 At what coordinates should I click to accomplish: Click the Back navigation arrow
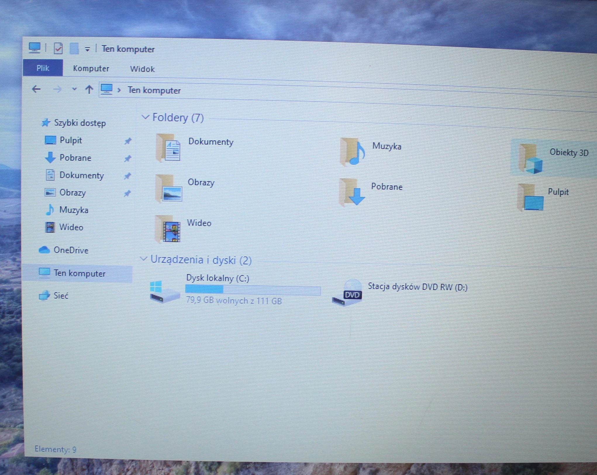[x=36, y=89]
